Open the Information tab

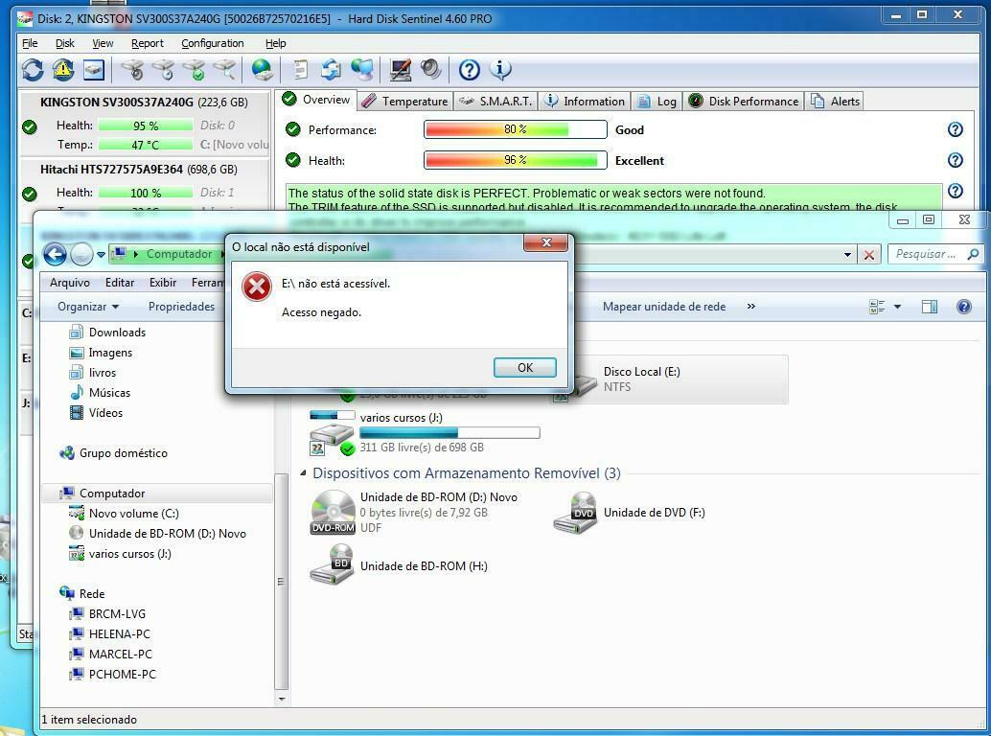pyautogui.click(x=585, y=101)
